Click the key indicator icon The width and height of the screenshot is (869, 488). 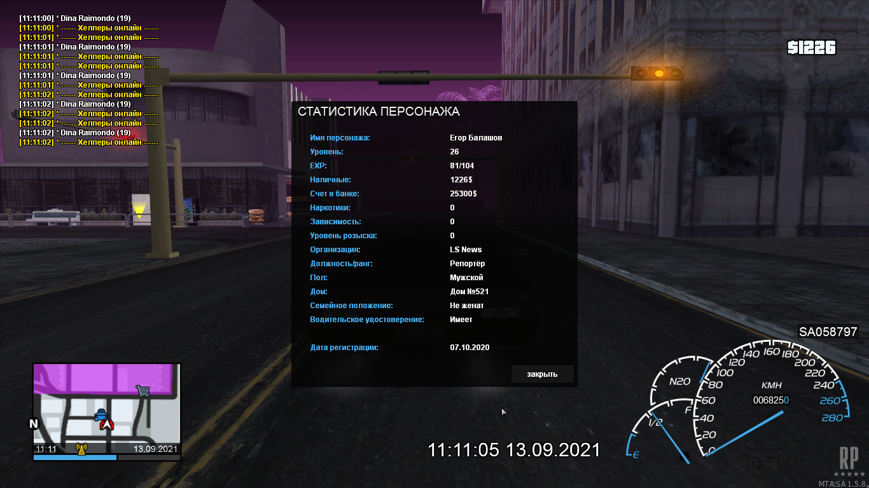point(791,463)
